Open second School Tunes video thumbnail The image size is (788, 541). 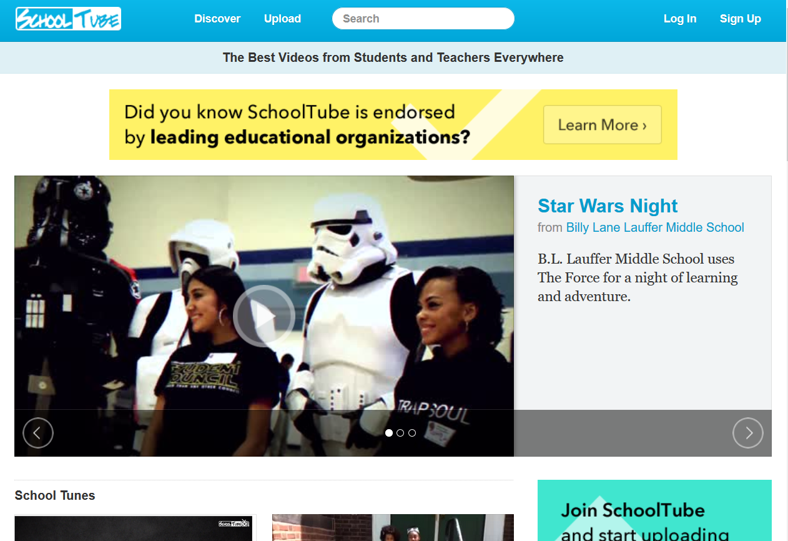(393, 528)
